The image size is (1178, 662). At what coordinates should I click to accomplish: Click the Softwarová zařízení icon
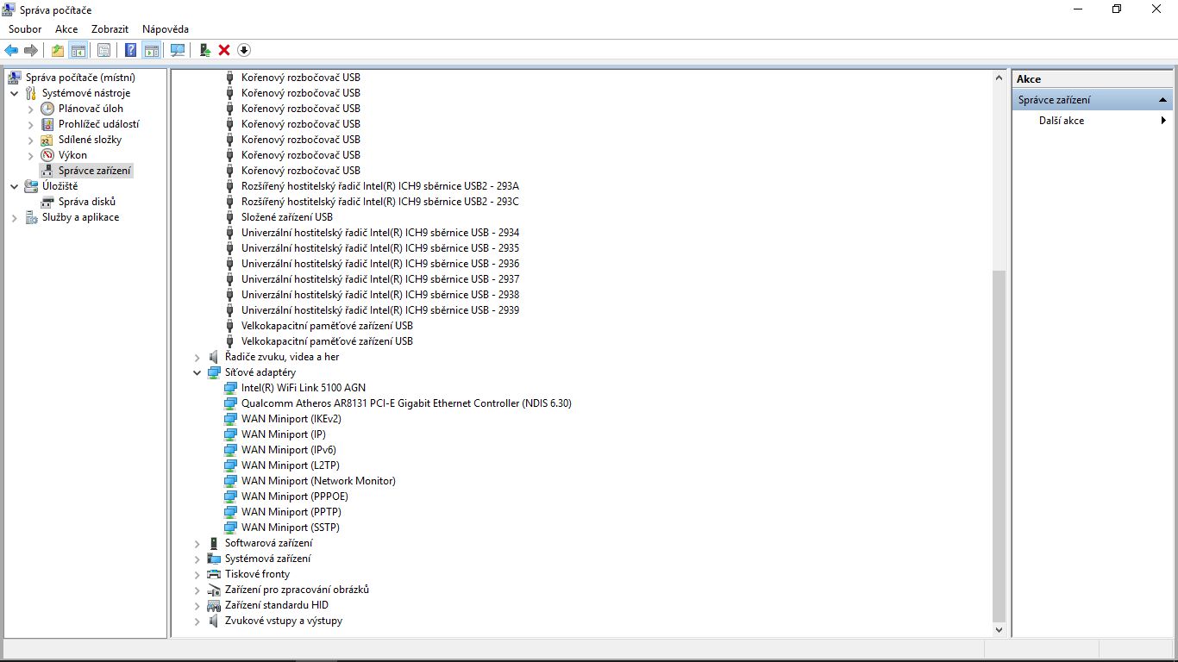[x=214, y=543]
